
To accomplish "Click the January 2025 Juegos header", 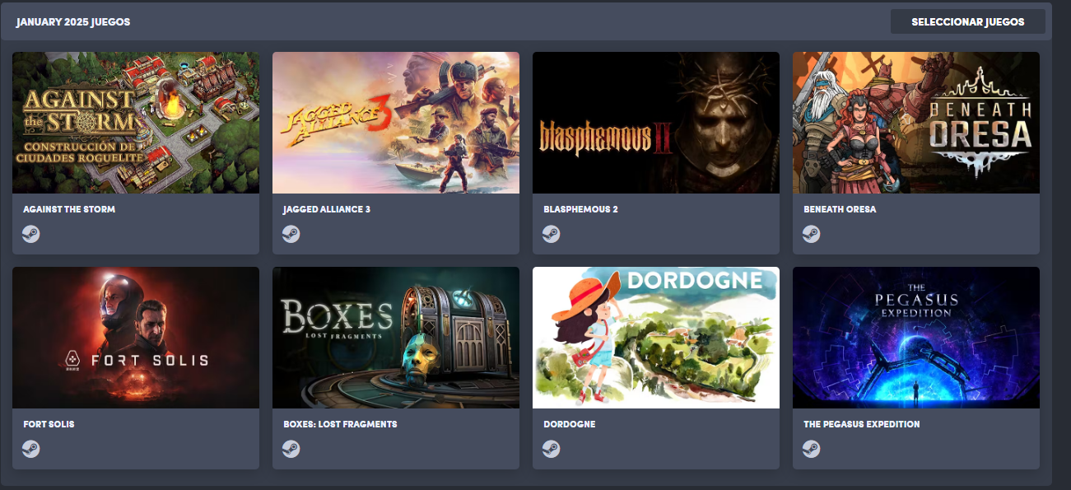I will [x=73, y=22].
